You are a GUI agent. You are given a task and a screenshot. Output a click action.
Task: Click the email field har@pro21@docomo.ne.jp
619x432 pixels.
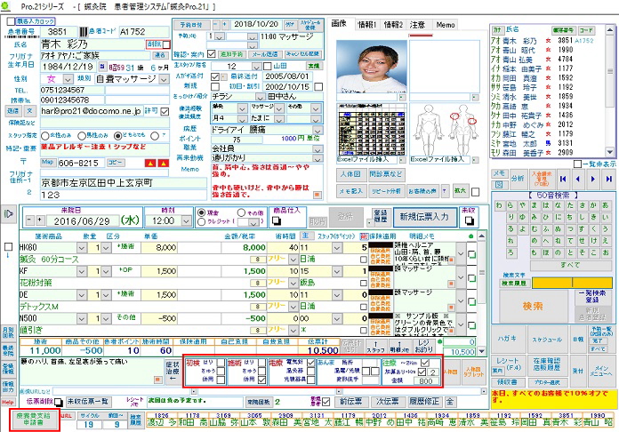point(91,111)
